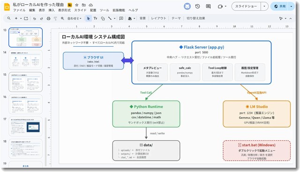Viewport: 300px width, 172px height.
Task: Open the 配置 menu
Action: tap(93, 10)
